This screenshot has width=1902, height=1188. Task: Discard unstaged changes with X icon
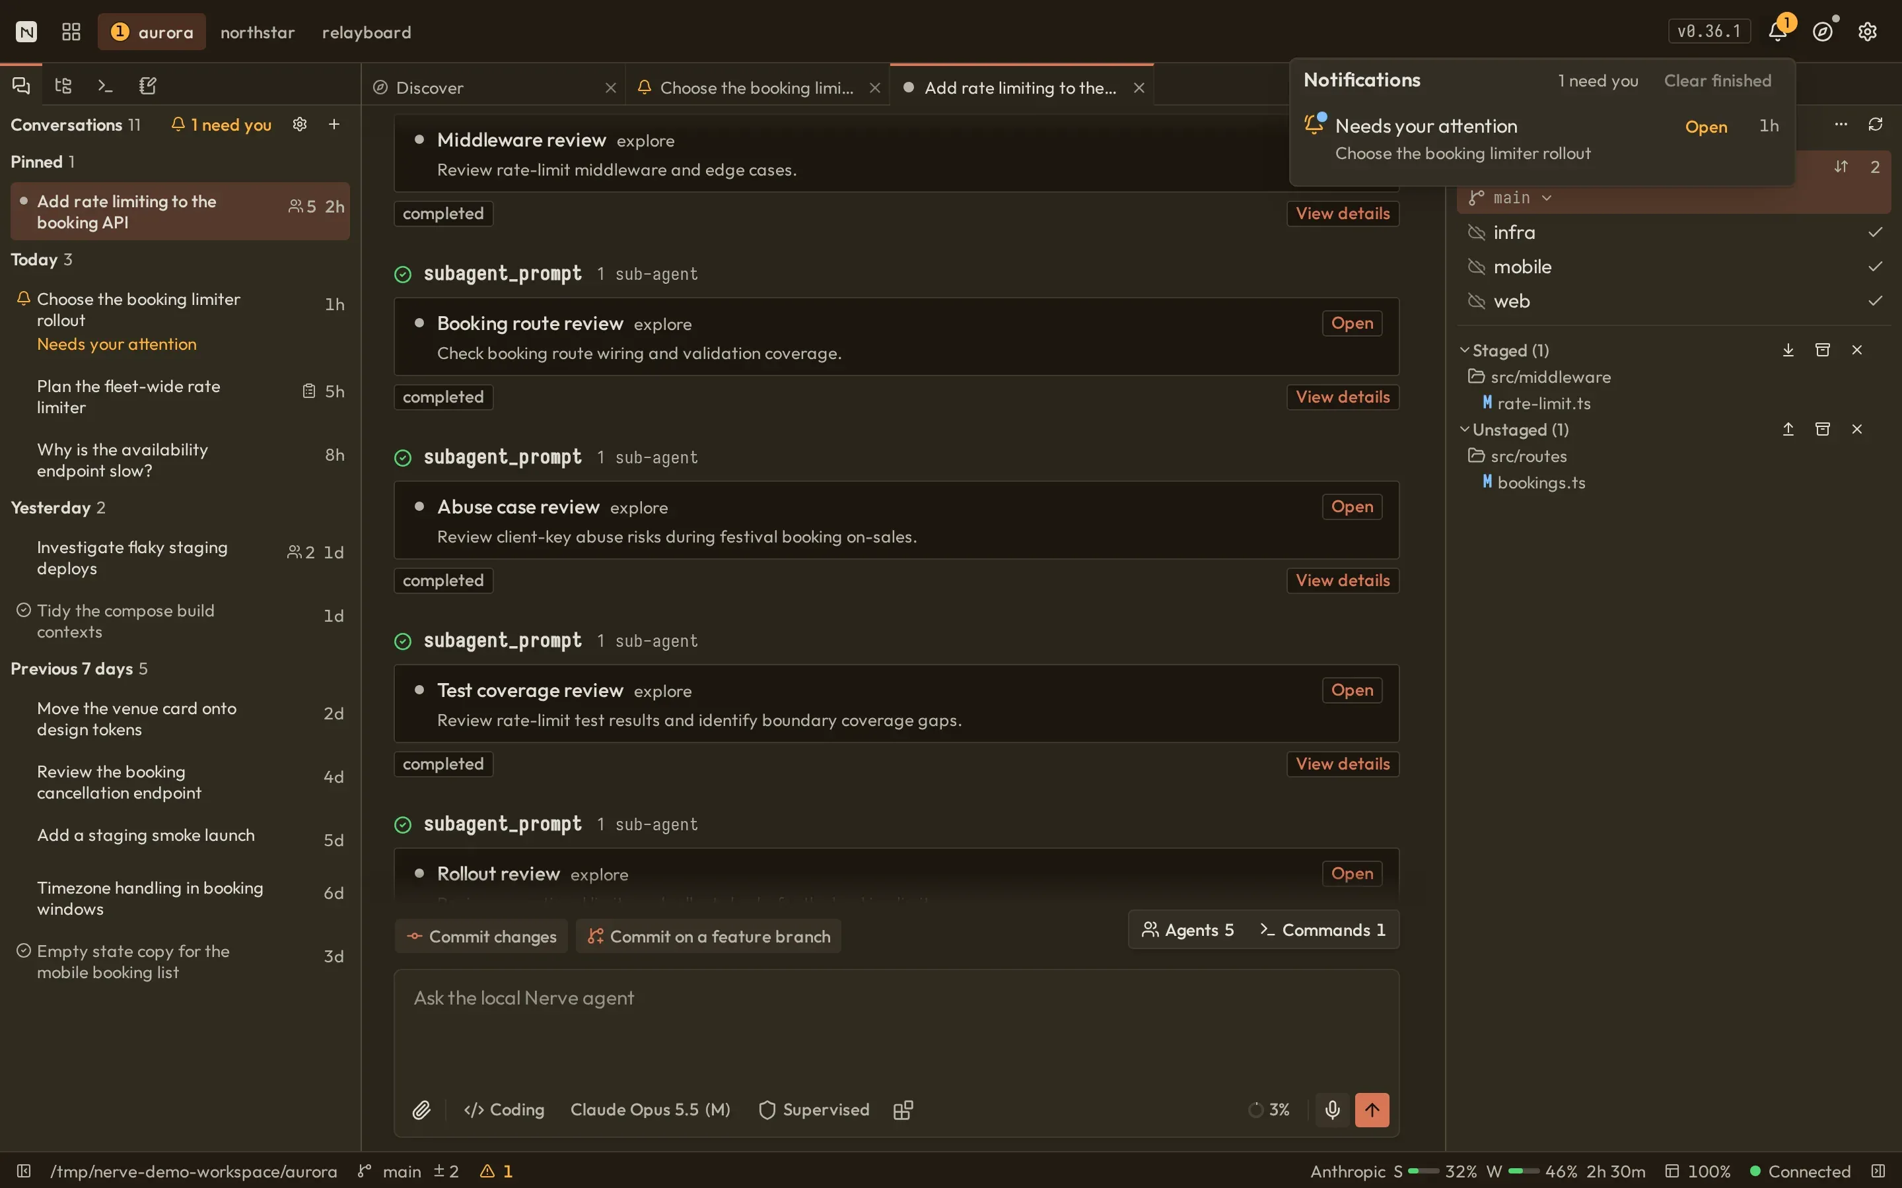[x=1857, y=429]
